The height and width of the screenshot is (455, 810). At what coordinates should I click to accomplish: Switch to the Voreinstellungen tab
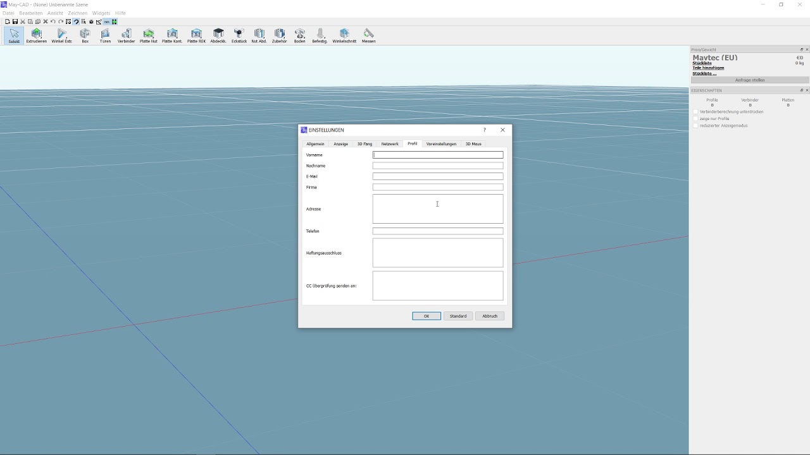[x=441, y=144]
